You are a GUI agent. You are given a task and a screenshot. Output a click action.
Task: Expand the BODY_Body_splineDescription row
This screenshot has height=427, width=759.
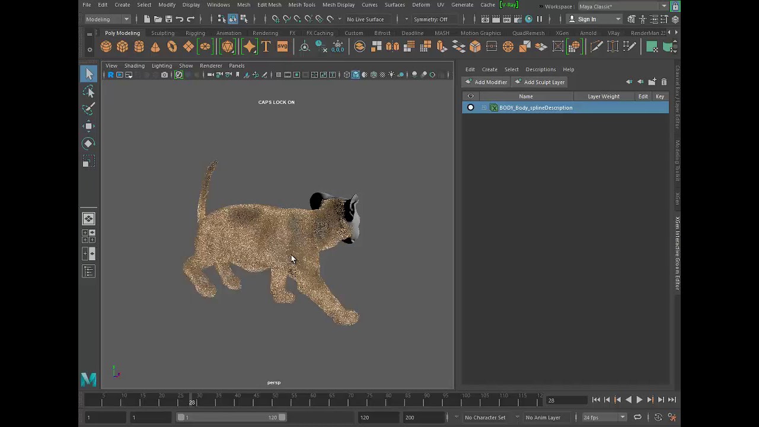click(x=484, y=108)
